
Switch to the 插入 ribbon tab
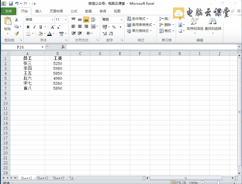tap(38, 11)
